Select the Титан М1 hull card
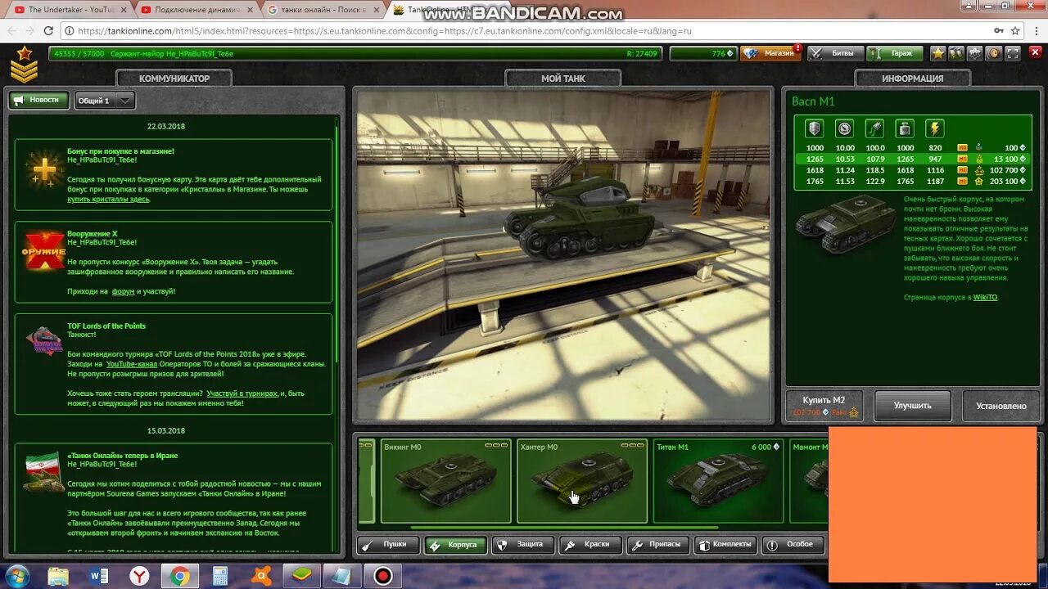The image size is (1048, 589). [x=718, y=481]
